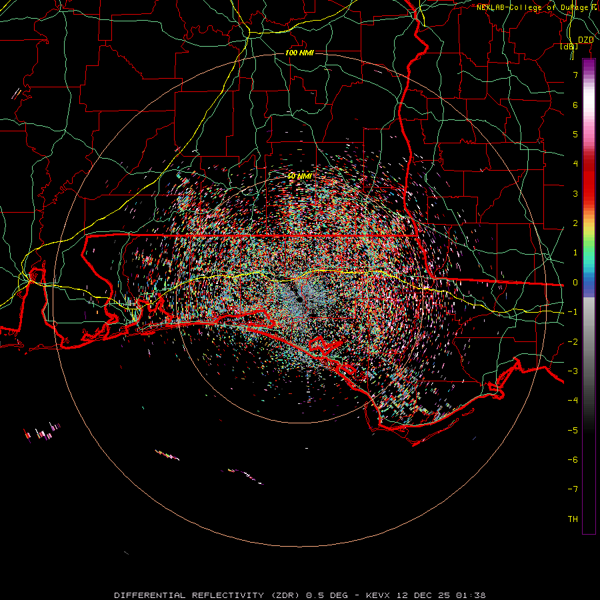Click the 100 NMI range ring label

(x=299, y=53)
